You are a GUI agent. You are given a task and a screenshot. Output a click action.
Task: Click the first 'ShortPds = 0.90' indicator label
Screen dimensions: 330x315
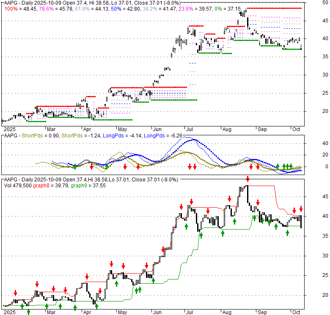pyautogui.click(x=40, y=136)
